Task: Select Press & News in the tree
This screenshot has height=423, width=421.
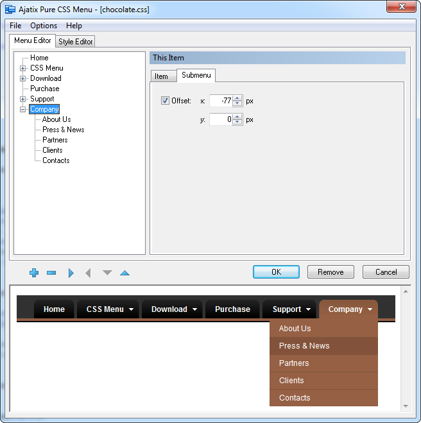Action: click(64, 130)
